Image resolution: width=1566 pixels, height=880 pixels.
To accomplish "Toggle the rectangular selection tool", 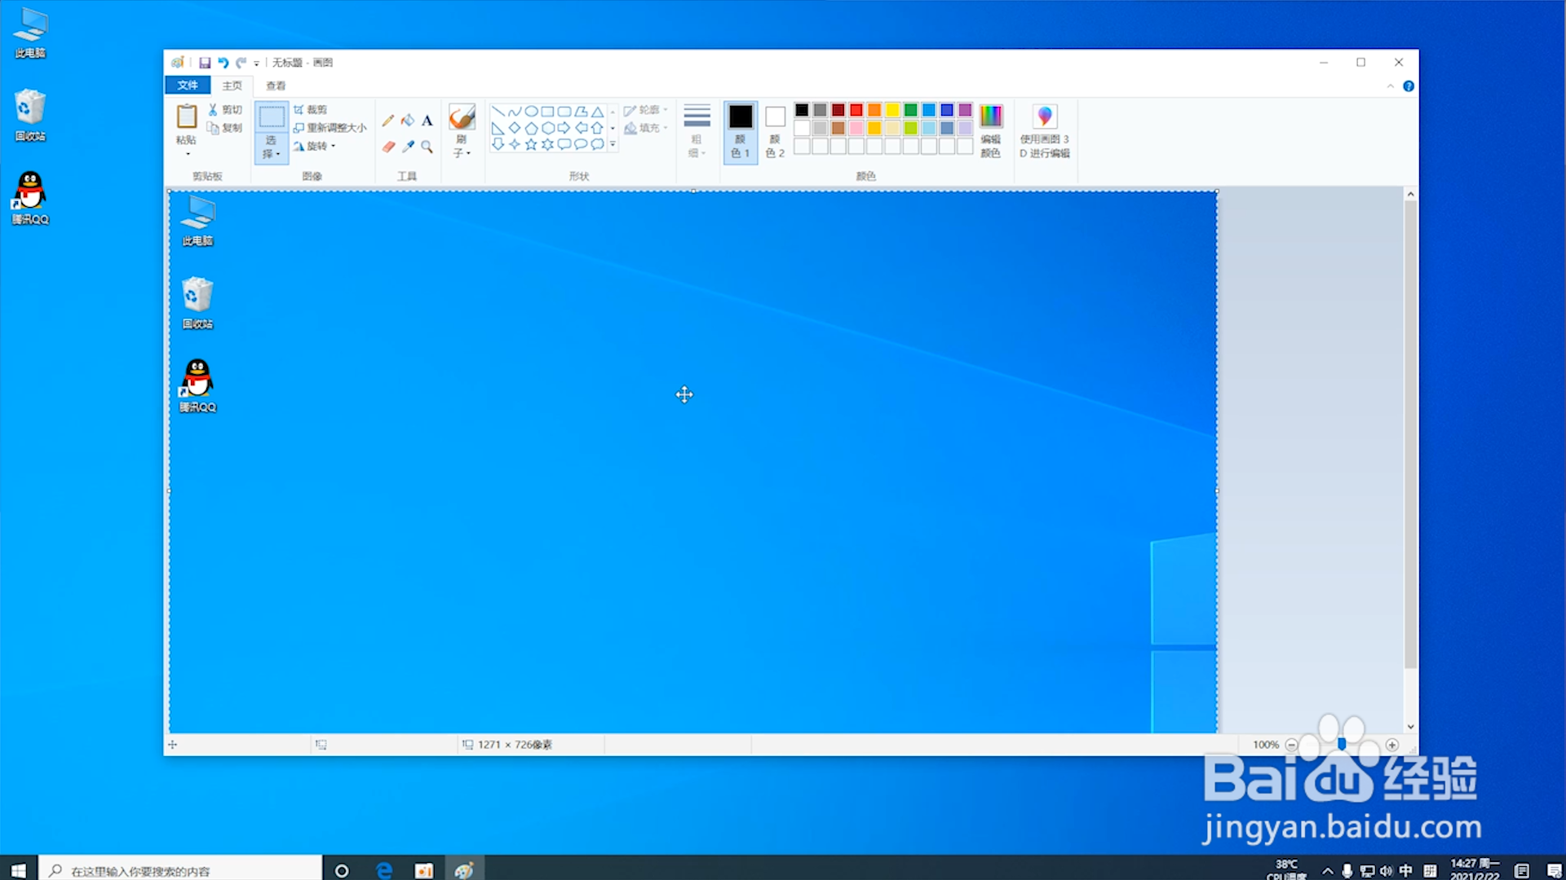I will tap(272, 117).
